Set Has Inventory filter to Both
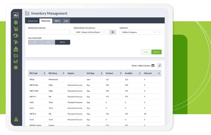This screenshot has height=135, width=211. [x=63, y=42]
